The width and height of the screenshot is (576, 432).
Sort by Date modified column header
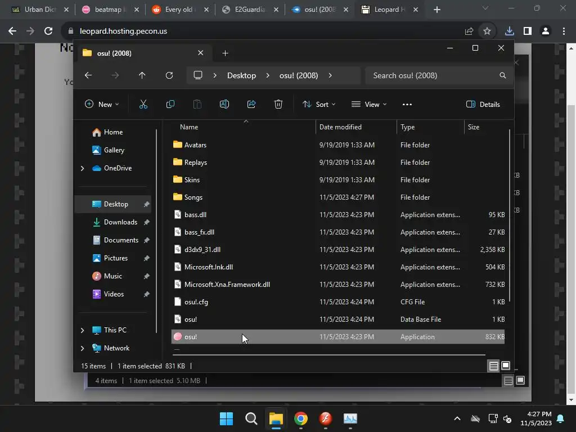click(x=356, y=127)
